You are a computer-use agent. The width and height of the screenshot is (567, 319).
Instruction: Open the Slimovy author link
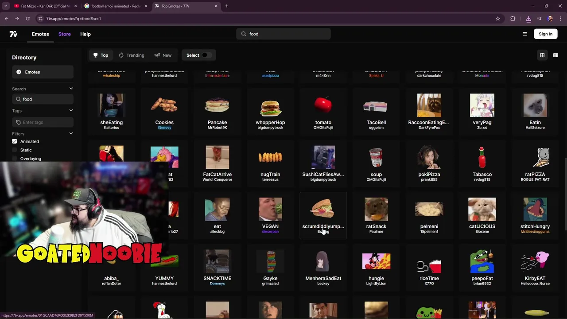164,128
